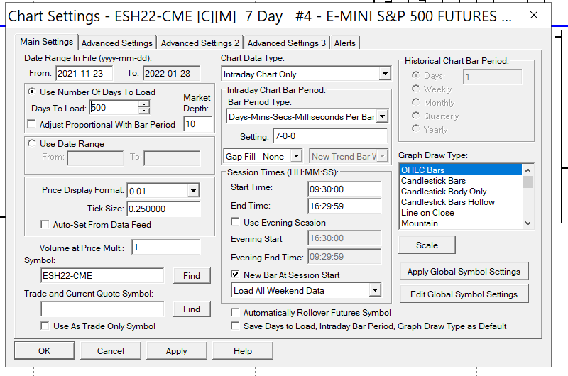Uncheck New Bar At Session Start
Viewport: 568px width, 376px height.
pos(235,275)
